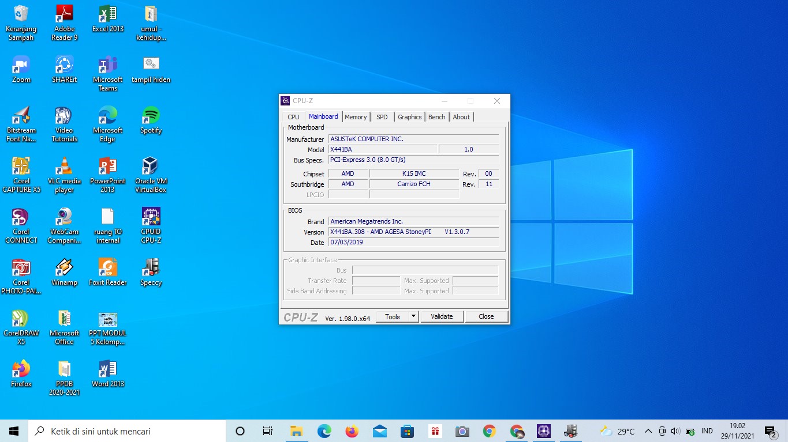Launch Zoom from the desktop
This screenshot has height=442, width=788.
pyautogui.click(x=21, y=69)
